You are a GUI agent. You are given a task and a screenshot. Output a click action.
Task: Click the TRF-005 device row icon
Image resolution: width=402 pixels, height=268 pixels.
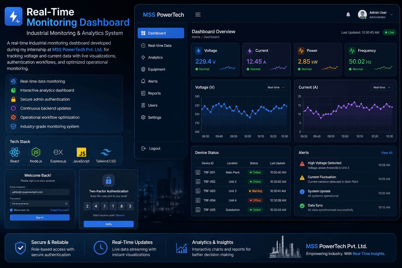(x=198, y=210)
